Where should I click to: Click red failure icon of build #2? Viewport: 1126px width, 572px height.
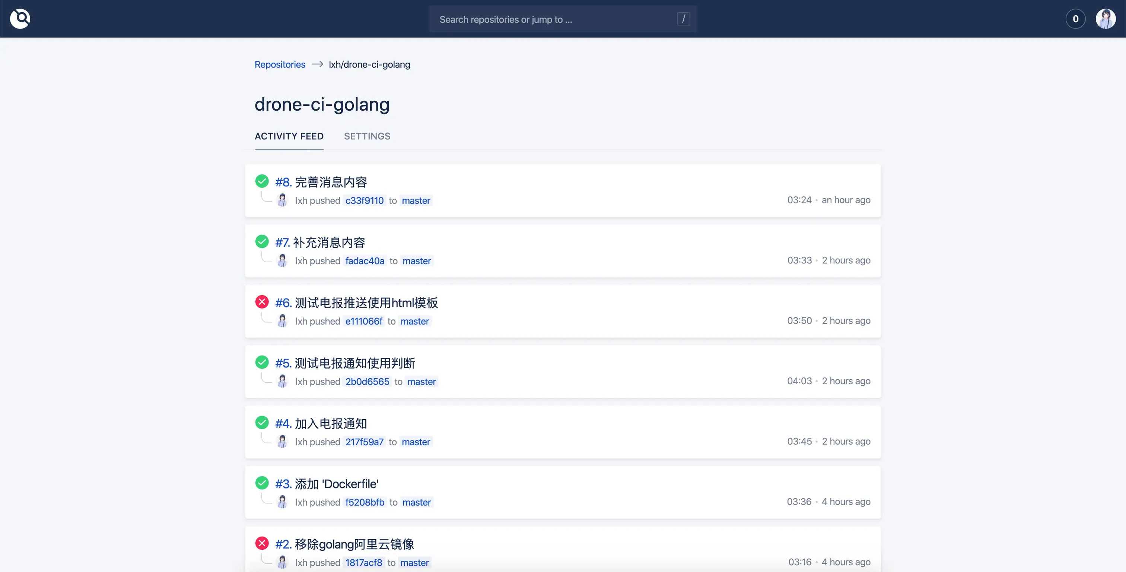coord(262,543)
